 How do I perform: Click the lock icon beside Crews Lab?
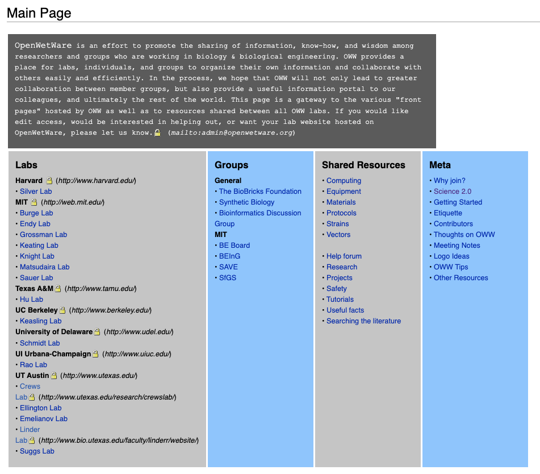pos(32,397)
